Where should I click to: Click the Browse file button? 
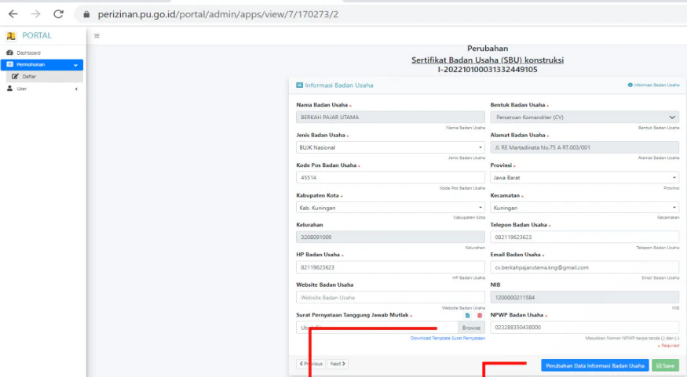(x=471, y=328)
